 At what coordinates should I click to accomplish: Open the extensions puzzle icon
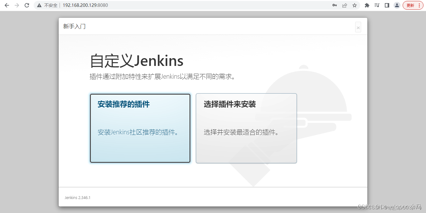click(367, 5)
